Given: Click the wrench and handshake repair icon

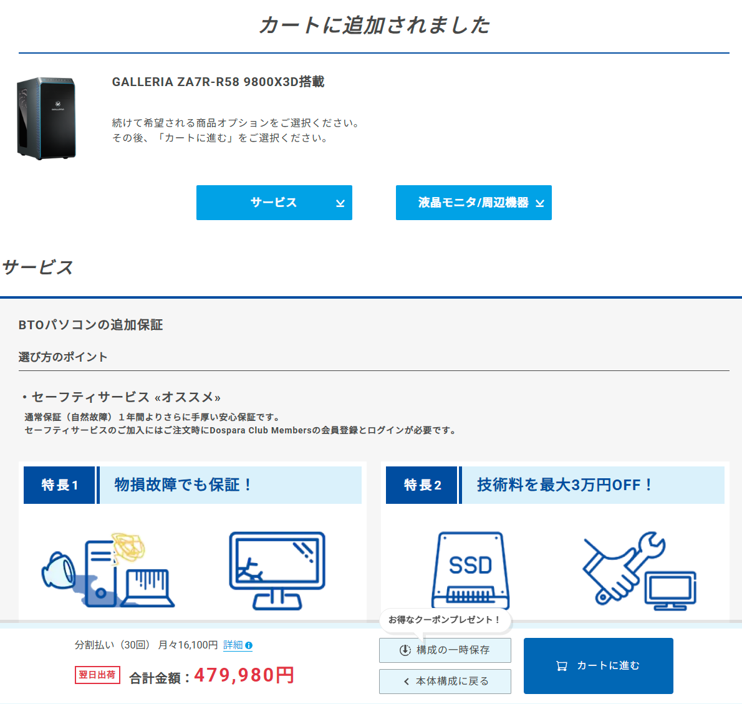Looking at the screenshot, I should point(639,571).
